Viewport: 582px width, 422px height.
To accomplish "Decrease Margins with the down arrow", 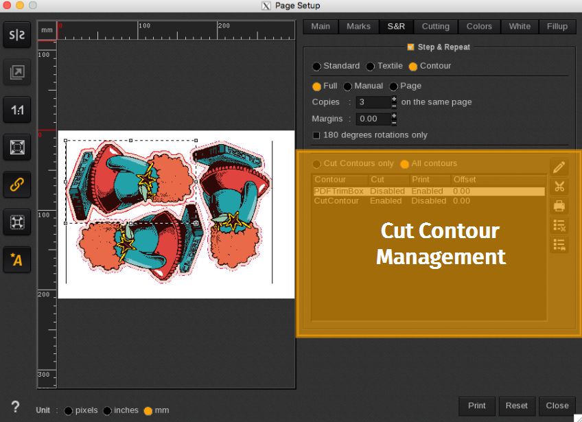I will pyautogui.click(x=394, y=122).
